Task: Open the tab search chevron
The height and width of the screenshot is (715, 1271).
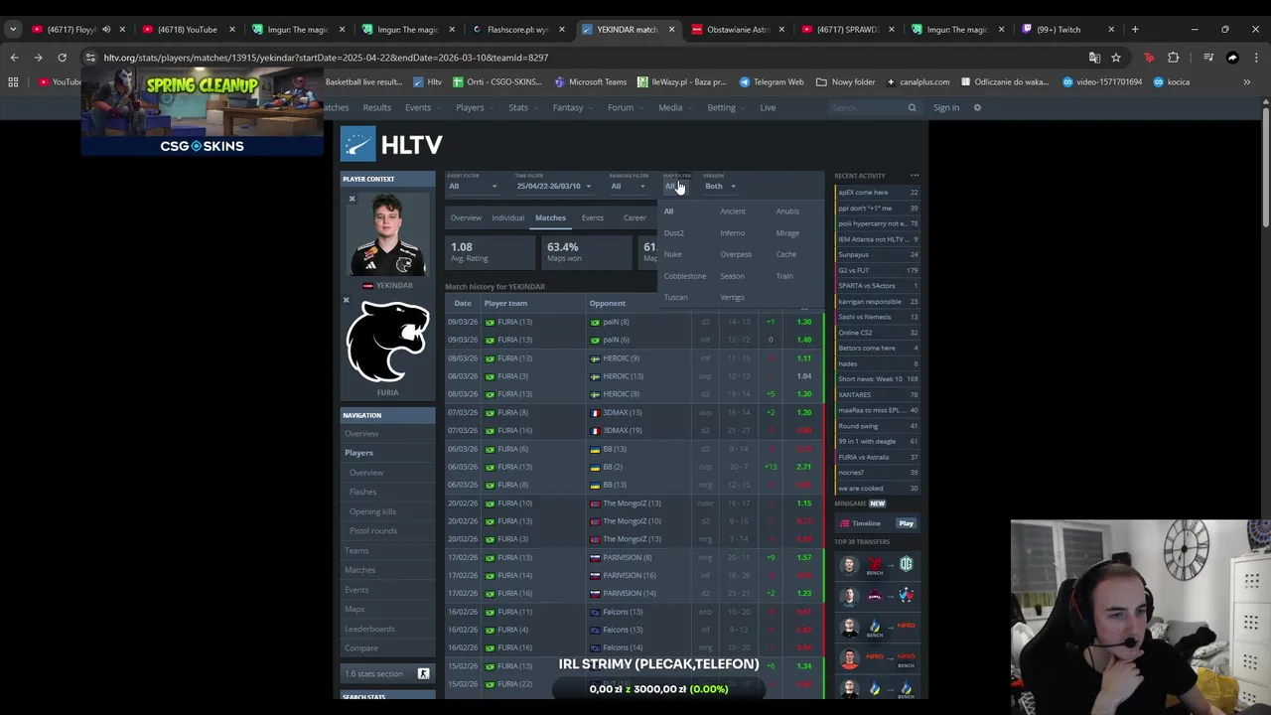Action: coord(13,29)
